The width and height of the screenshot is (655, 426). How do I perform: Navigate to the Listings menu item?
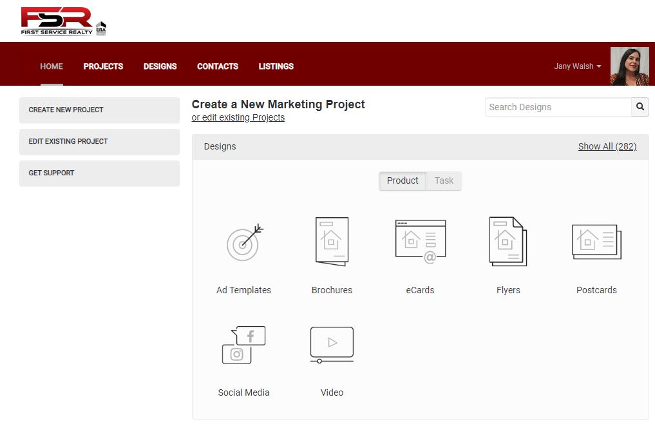pyautogui.click(x=276, y=66)
